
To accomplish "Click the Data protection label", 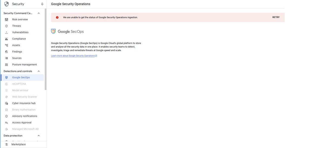I will (13, 136).
